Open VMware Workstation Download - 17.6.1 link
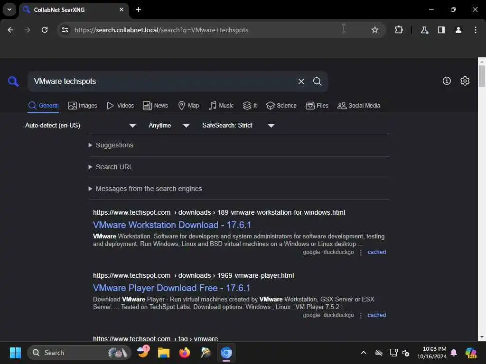 coord(172,225)
